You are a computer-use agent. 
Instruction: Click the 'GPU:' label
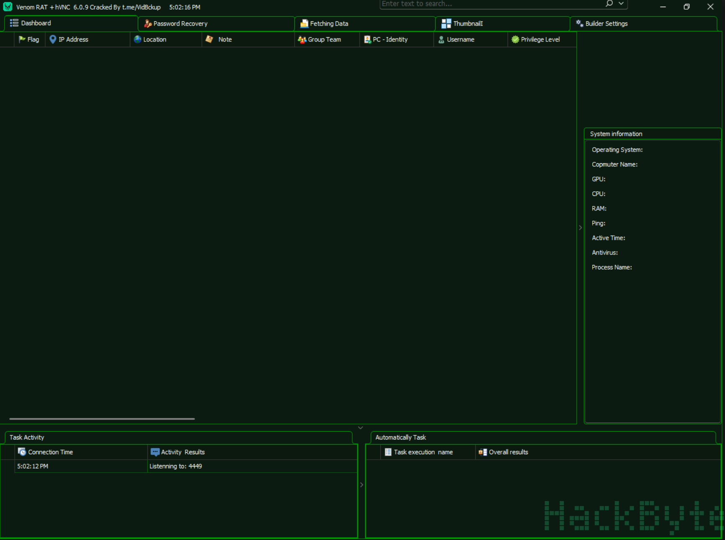(599, 179)
